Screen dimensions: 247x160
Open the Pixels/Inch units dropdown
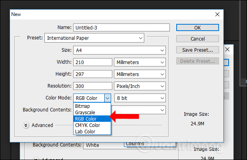tap(140, 86)
